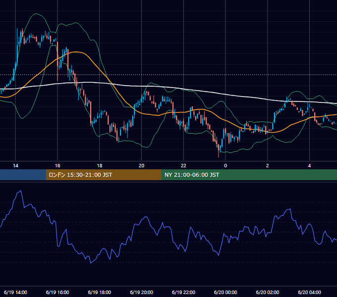Click the 6/20 02:00 date label
Screen dimensions: 337x297
(x=267, y=292)
